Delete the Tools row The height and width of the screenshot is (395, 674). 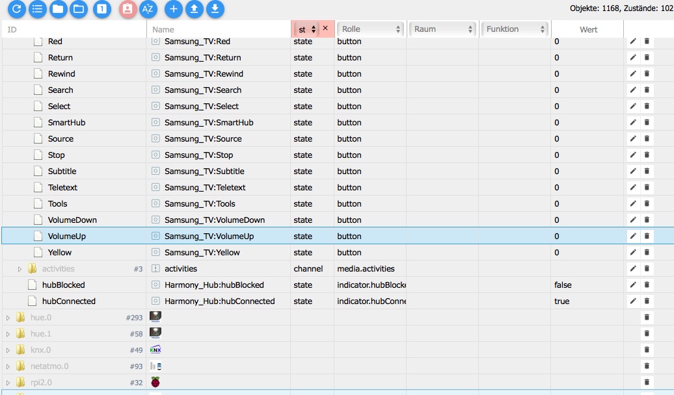tap(647, 203)
